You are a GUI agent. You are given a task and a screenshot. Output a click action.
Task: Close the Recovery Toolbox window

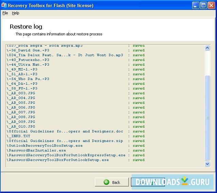tap(211, 5)
